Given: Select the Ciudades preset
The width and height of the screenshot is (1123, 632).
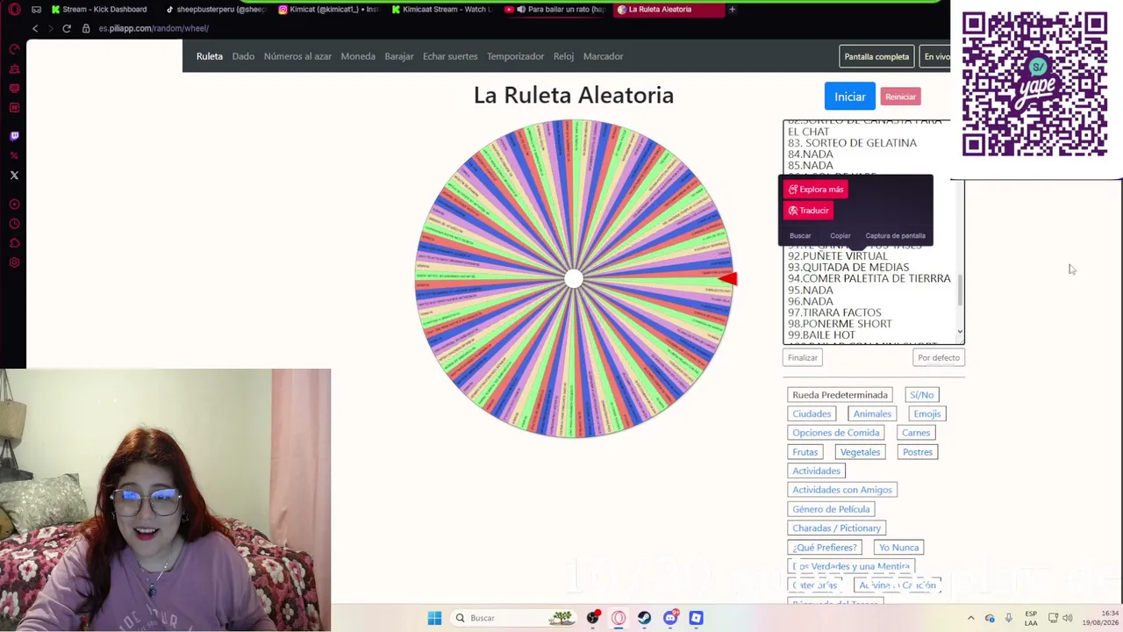Looking at the screenshot, I should point(812,413).
